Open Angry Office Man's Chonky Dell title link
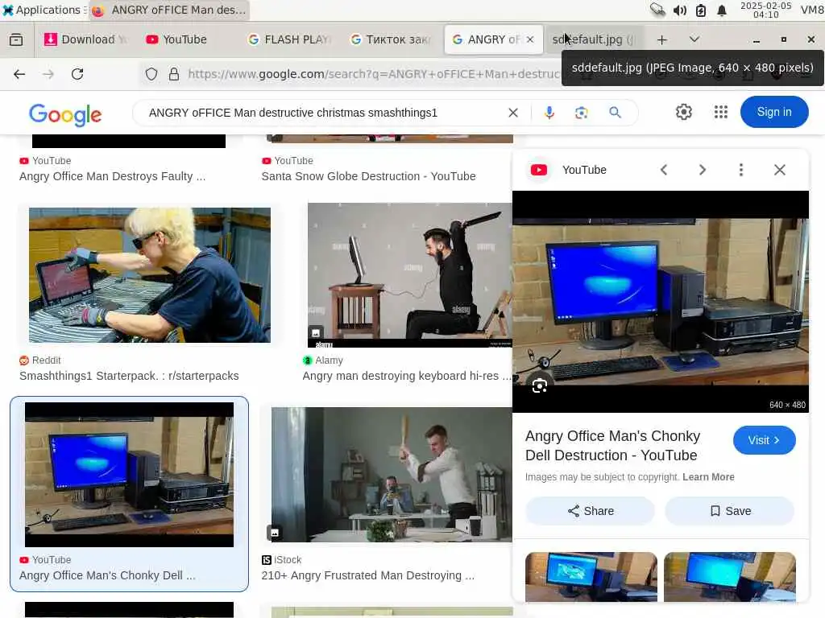825x618 pixels. pyautogui.click(x=612, y=446)
